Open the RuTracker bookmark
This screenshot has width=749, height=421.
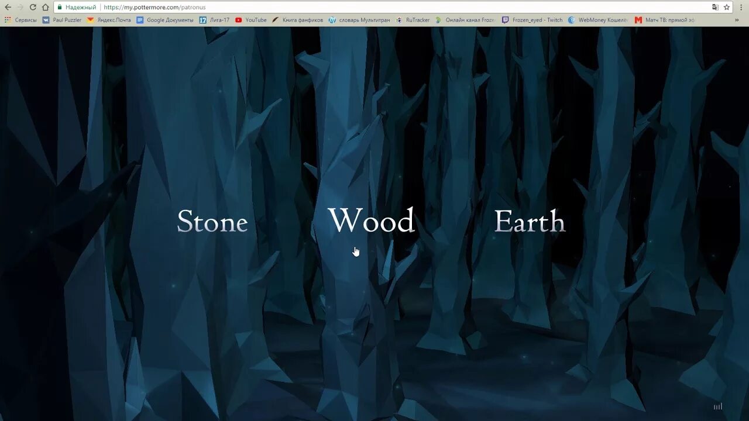412,20
